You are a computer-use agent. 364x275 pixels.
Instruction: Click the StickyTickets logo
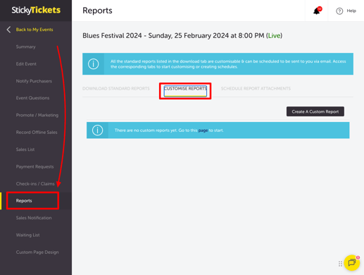(x=36, y=10)
